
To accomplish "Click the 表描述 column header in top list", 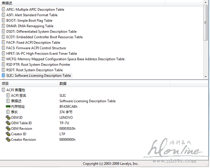I will (83, 3).
